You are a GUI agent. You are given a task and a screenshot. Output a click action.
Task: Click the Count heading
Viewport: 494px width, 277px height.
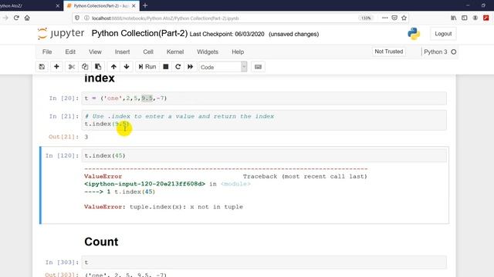point(101,242)
